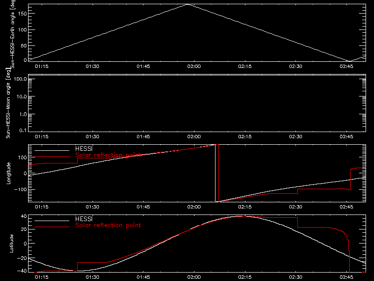Click the 100 tick on Longitude plot
The height and width of the screenshot is (281, 374).
pos(22,157)
